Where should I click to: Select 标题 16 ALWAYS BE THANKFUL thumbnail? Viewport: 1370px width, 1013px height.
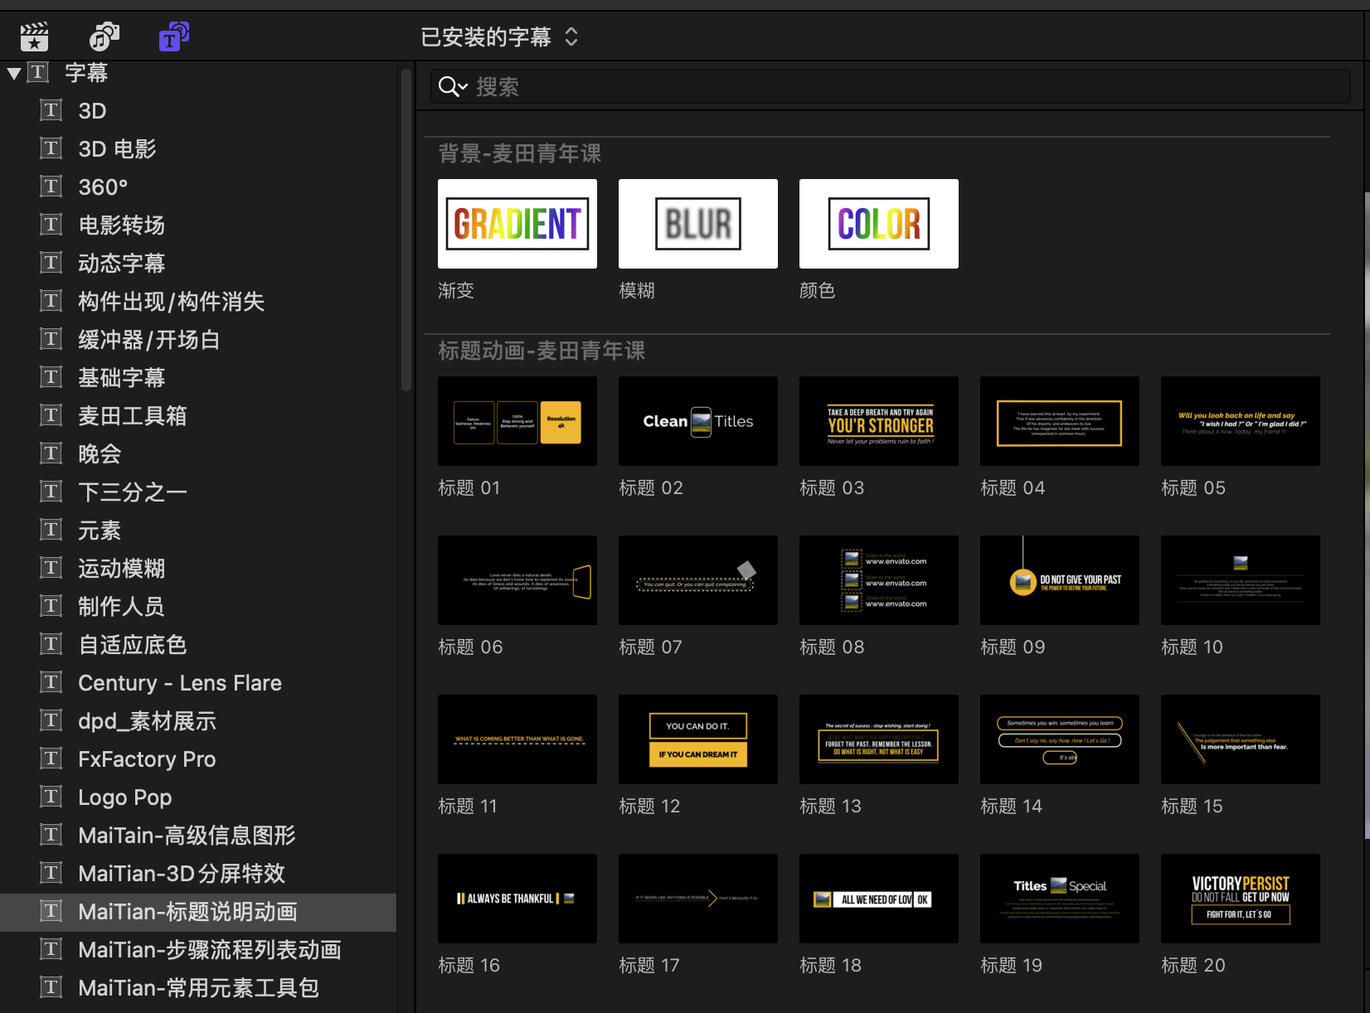517,899
